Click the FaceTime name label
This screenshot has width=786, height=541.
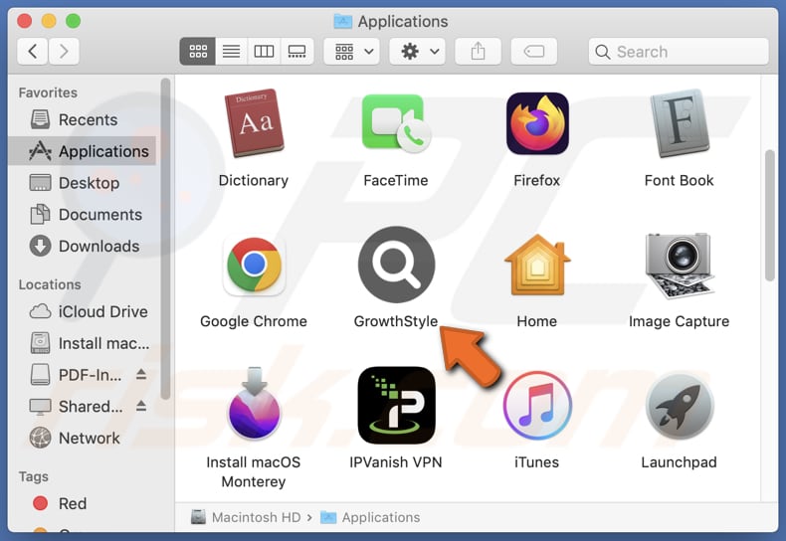[x=396, y=180]
